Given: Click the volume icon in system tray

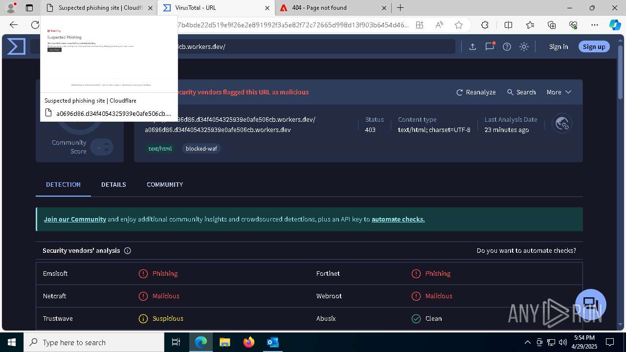Looking at the screenshot, I should pos(563,342).
